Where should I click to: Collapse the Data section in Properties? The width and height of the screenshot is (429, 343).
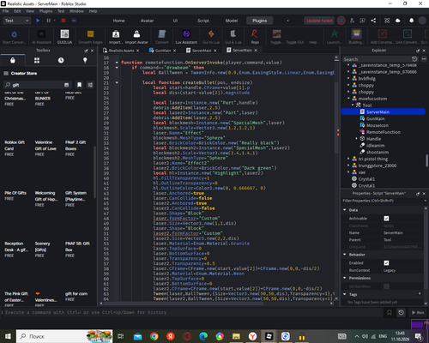tap(345, 210)
